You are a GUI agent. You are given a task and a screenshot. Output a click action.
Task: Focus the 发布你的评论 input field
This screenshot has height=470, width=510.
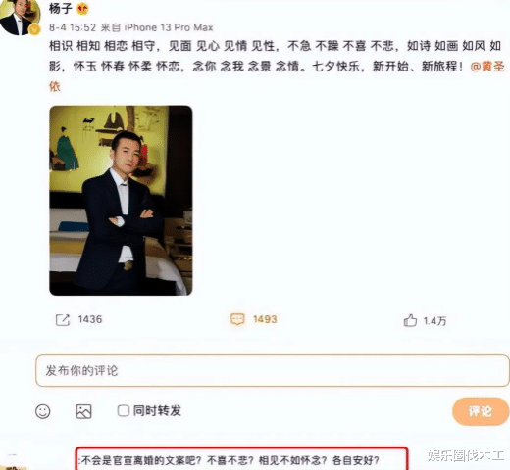point(273,371)
